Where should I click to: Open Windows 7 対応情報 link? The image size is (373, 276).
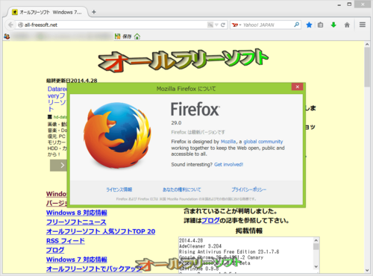tap(77, 260)
